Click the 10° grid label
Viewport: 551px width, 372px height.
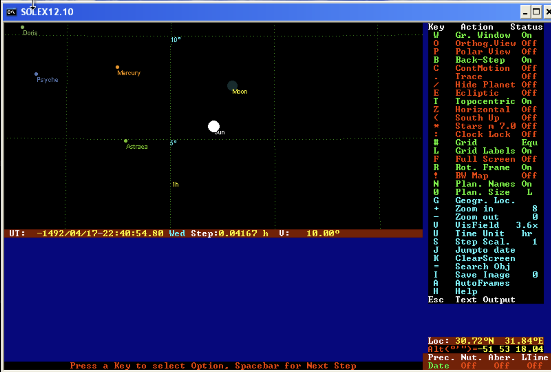[175, 40]
